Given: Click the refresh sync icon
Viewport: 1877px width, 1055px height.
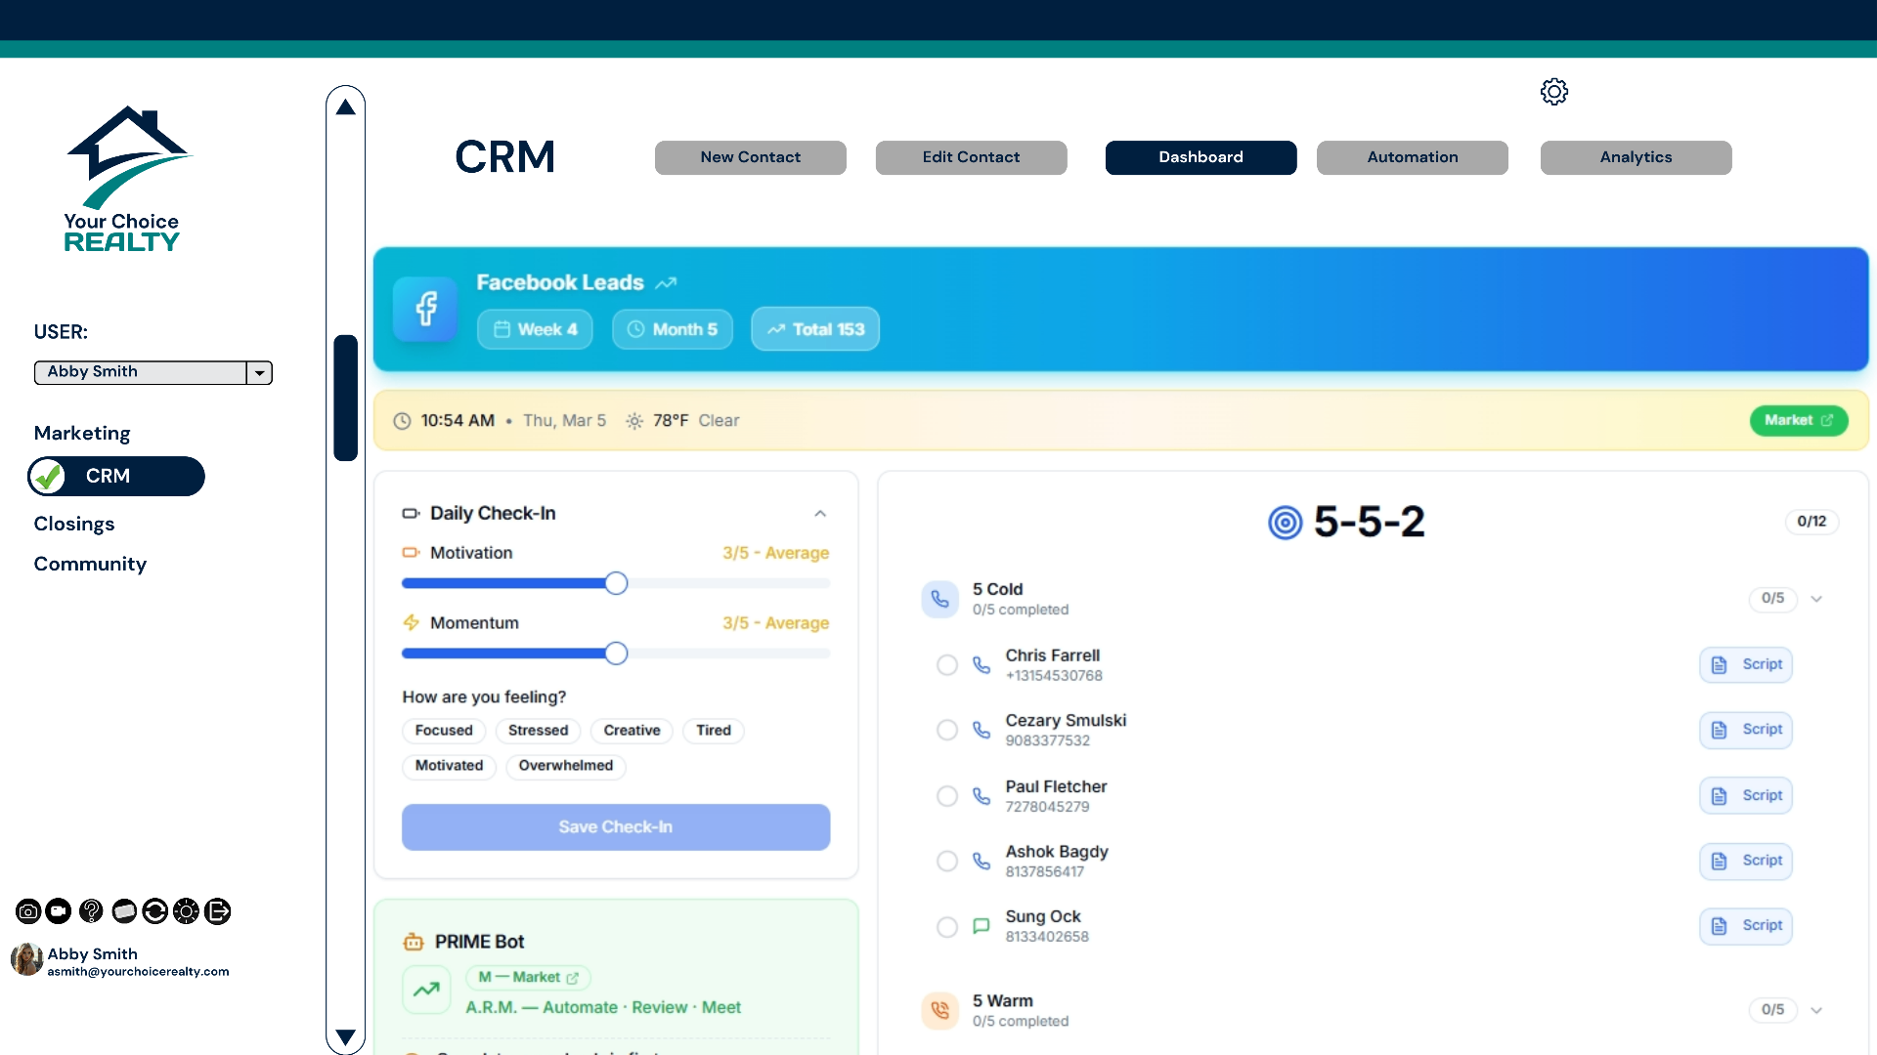Looking at the screenshot, I should (x=154, y=911).
